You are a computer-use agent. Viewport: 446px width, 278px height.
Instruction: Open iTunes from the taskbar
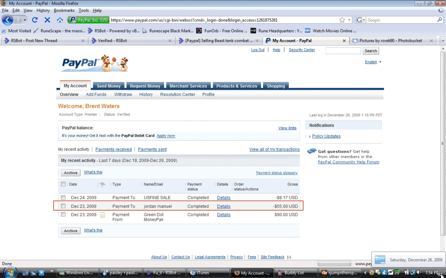(208, 273)
